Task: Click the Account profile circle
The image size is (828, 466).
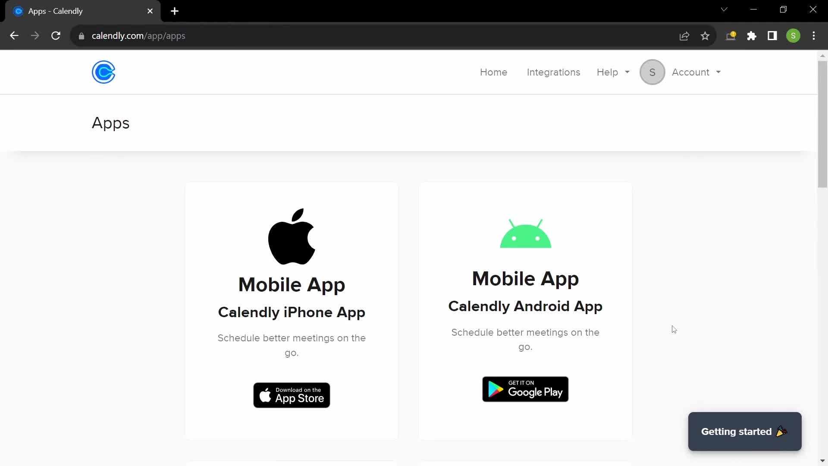Action: pyautogui.click(x=652, y=72)
